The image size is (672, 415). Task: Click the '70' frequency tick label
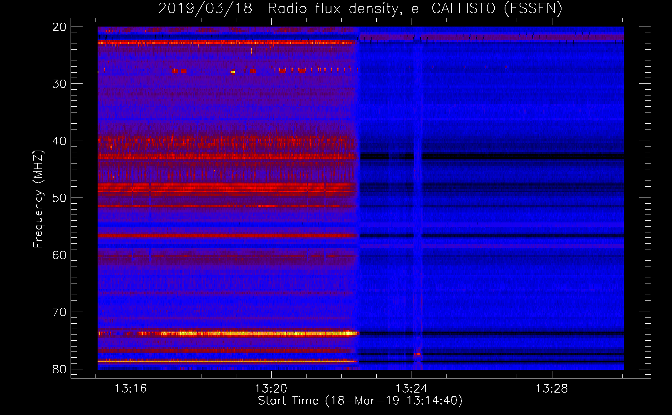tap(59, 312)
